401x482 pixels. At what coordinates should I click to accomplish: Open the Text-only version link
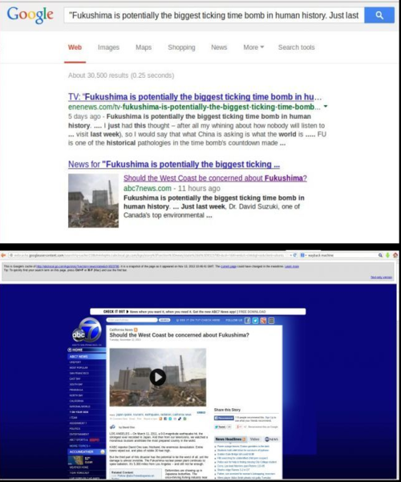(382, 277)
